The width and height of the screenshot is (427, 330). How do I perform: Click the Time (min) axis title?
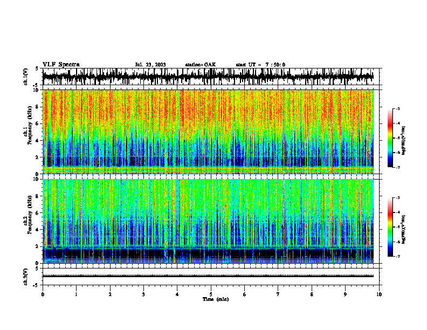[x=216, y=299]
